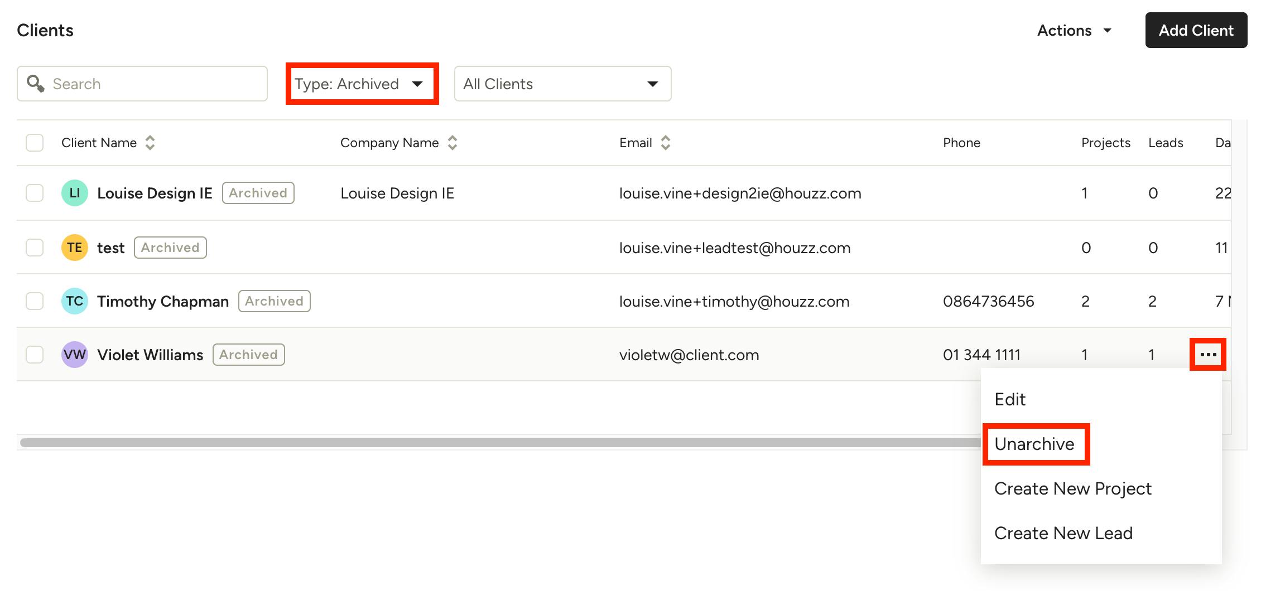Click the Add Client button
Screen dimensions: 1261x591
coord(1196,30)
